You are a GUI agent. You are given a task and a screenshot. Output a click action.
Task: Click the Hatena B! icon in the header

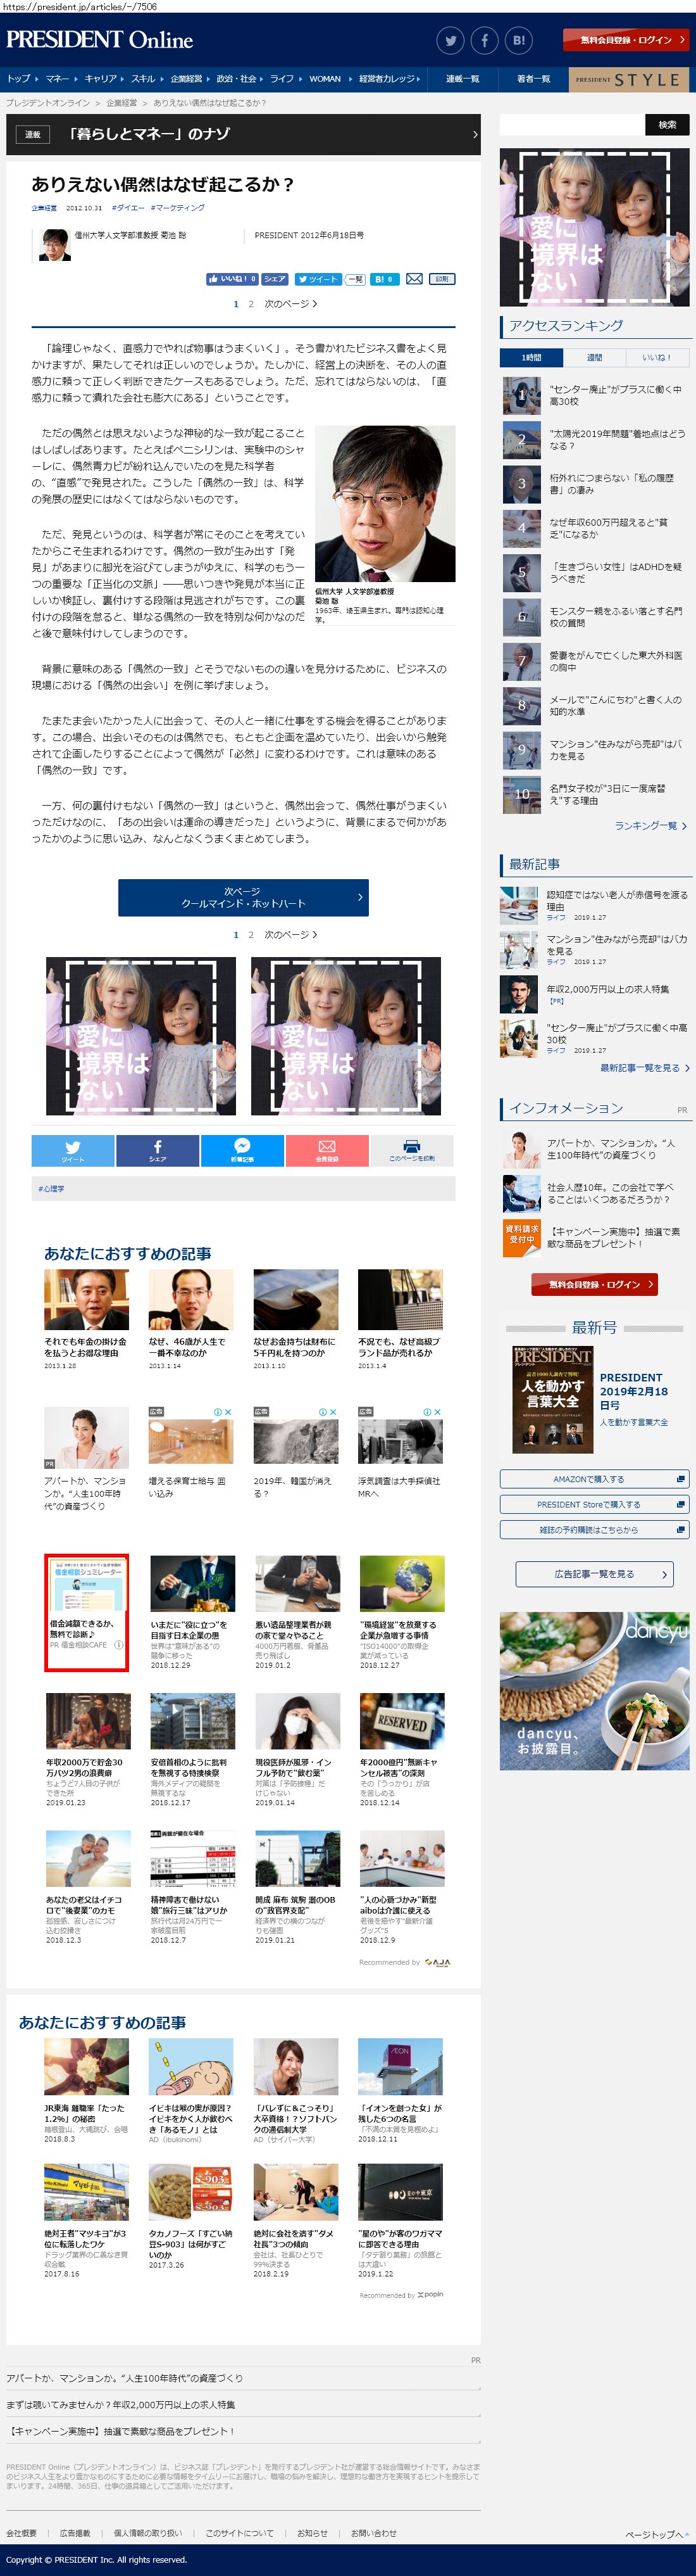(518, 41)
